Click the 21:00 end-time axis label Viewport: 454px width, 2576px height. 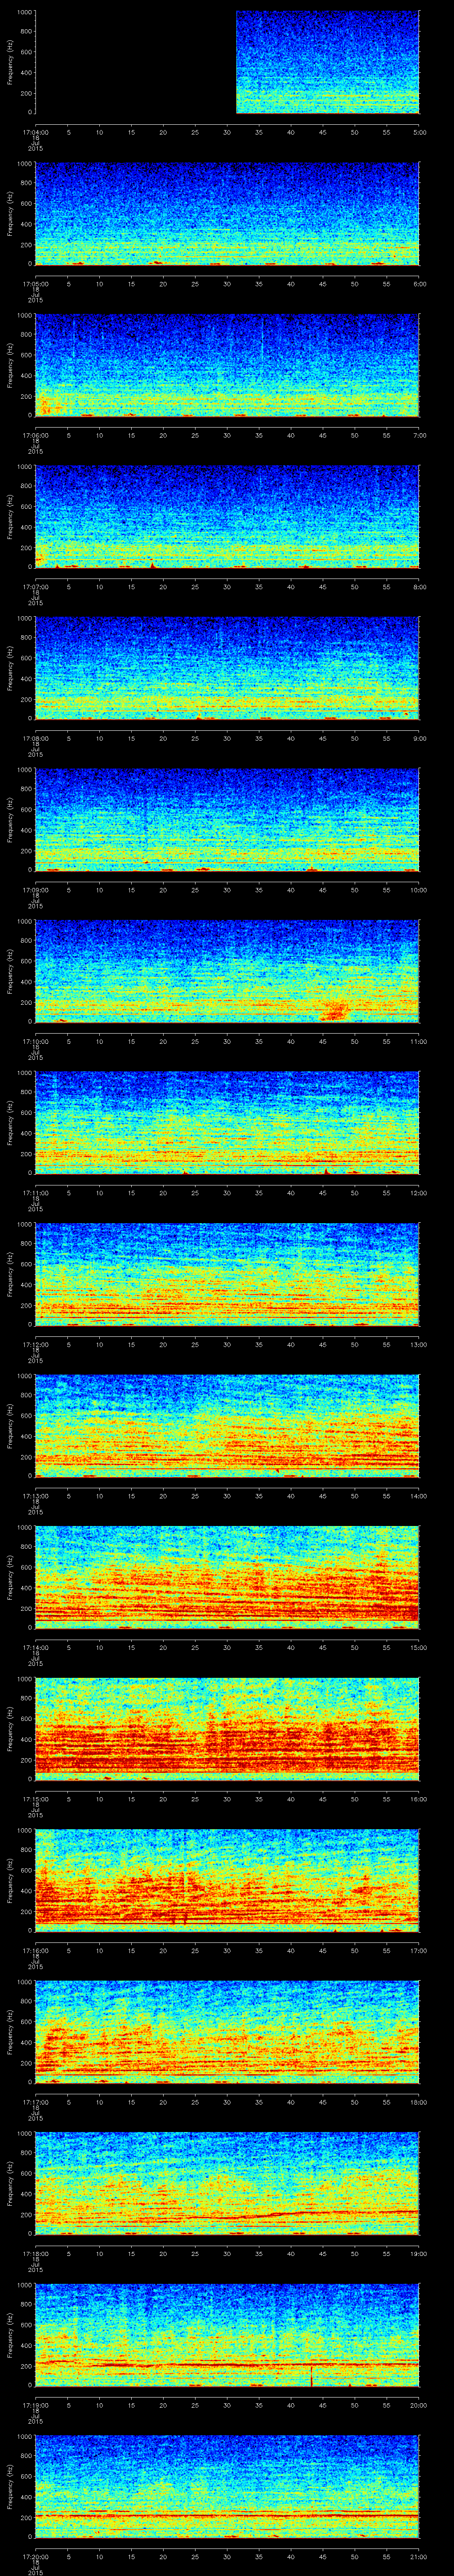419,2556
